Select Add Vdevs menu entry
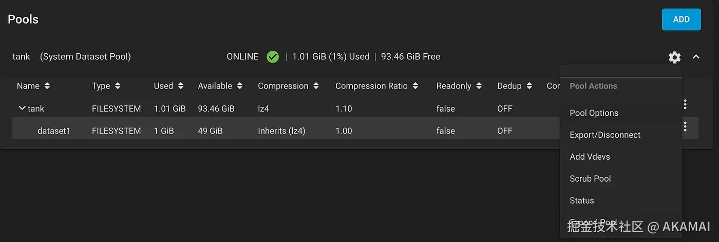The height and width of the screenshot is (242, 719). pyautogui.click(x=590, y=157)
